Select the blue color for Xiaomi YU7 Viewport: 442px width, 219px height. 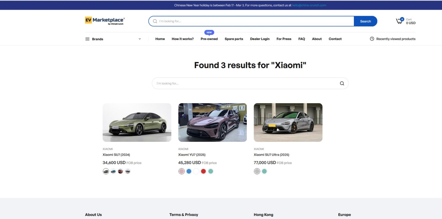pos(189,171)
